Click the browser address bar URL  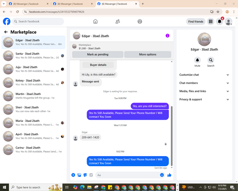(x=57, y=12)
